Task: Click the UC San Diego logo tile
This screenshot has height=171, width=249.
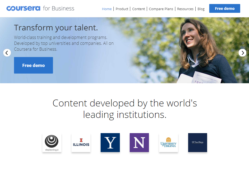Action: pyautogui.click(x=197, y=142)
